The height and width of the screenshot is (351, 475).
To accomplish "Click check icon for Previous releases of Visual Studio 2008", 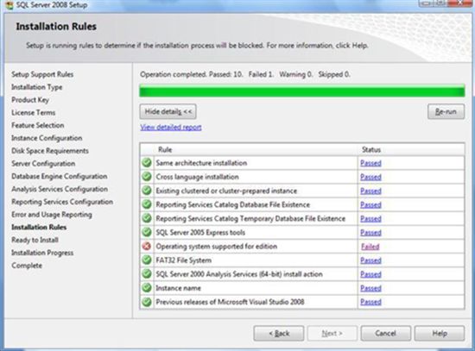I will pyautogui.click(x=147, y=302).
